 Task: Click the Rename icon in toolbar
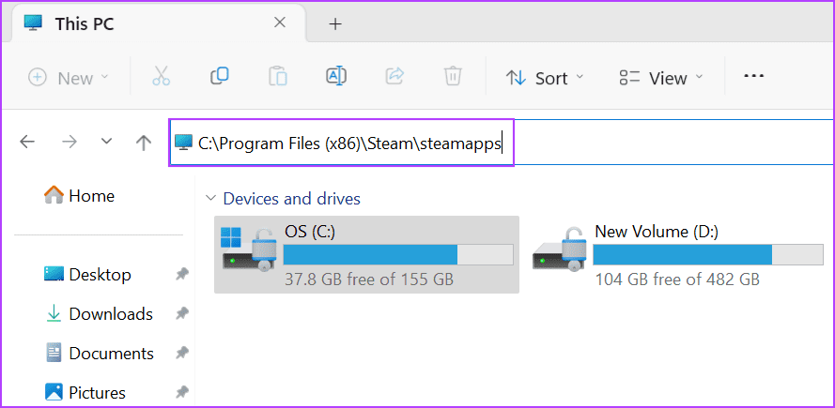336,76
